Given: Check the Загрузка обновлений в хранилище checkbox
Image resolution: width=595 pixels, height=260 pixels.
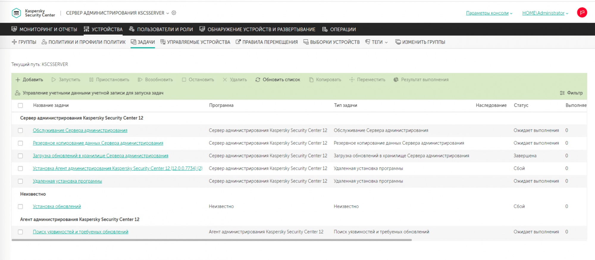Looking at the screenshot, I should [x=20, y=156].
